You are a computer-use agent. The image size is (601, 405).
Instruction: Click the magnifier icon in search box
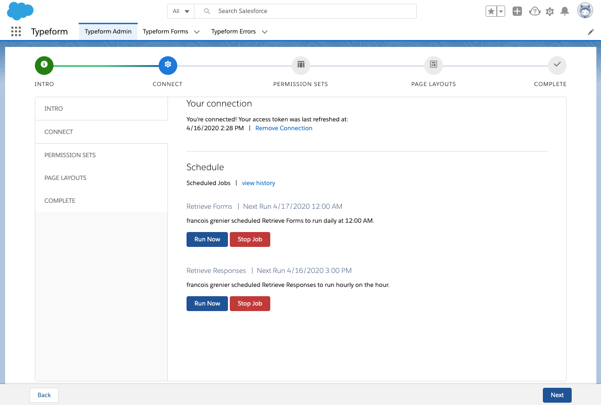point(207,11)
